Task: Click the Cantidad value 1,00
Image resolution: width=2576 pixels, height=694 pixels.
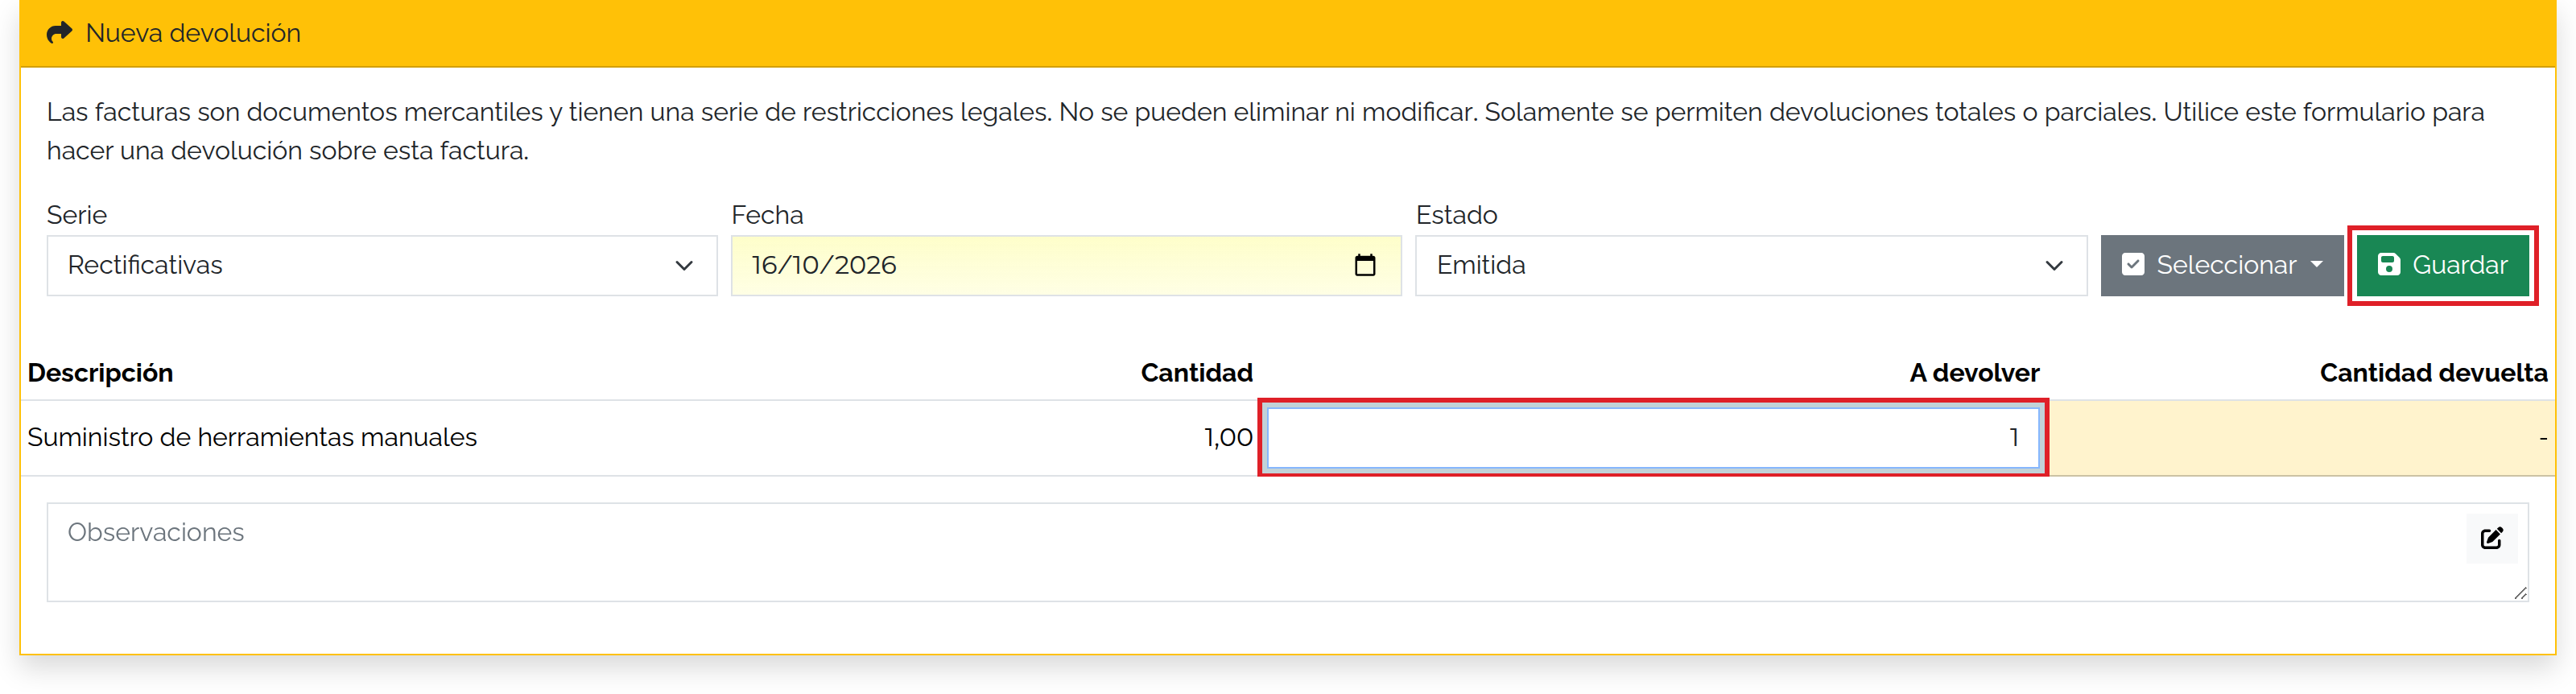Action: point(1228,437)
